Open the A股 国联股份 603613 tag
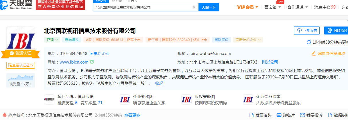 point(113,40)
